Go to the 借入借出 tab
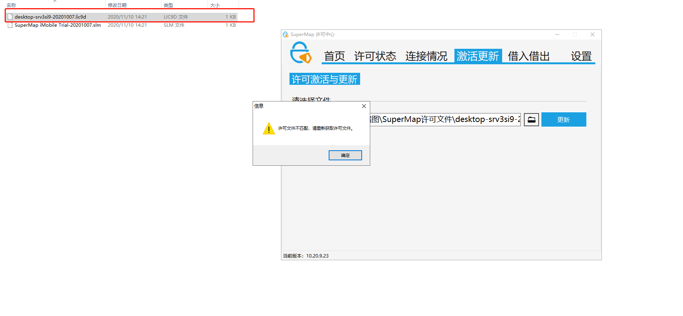Image resolution: width=683 pixels, height=316 pixels. tap(529, 56)
